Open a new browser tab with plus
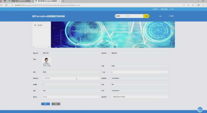The width and height of the screenshot is (207, 113). pos(63,1)
